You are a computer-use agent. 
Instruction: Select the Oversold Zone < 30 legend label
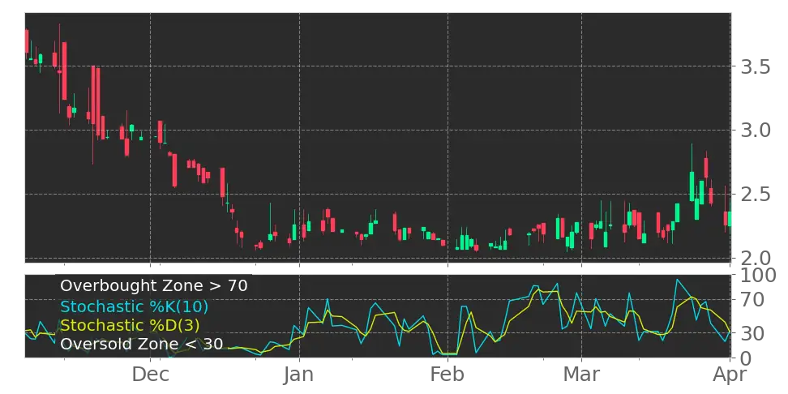[141, 345]
